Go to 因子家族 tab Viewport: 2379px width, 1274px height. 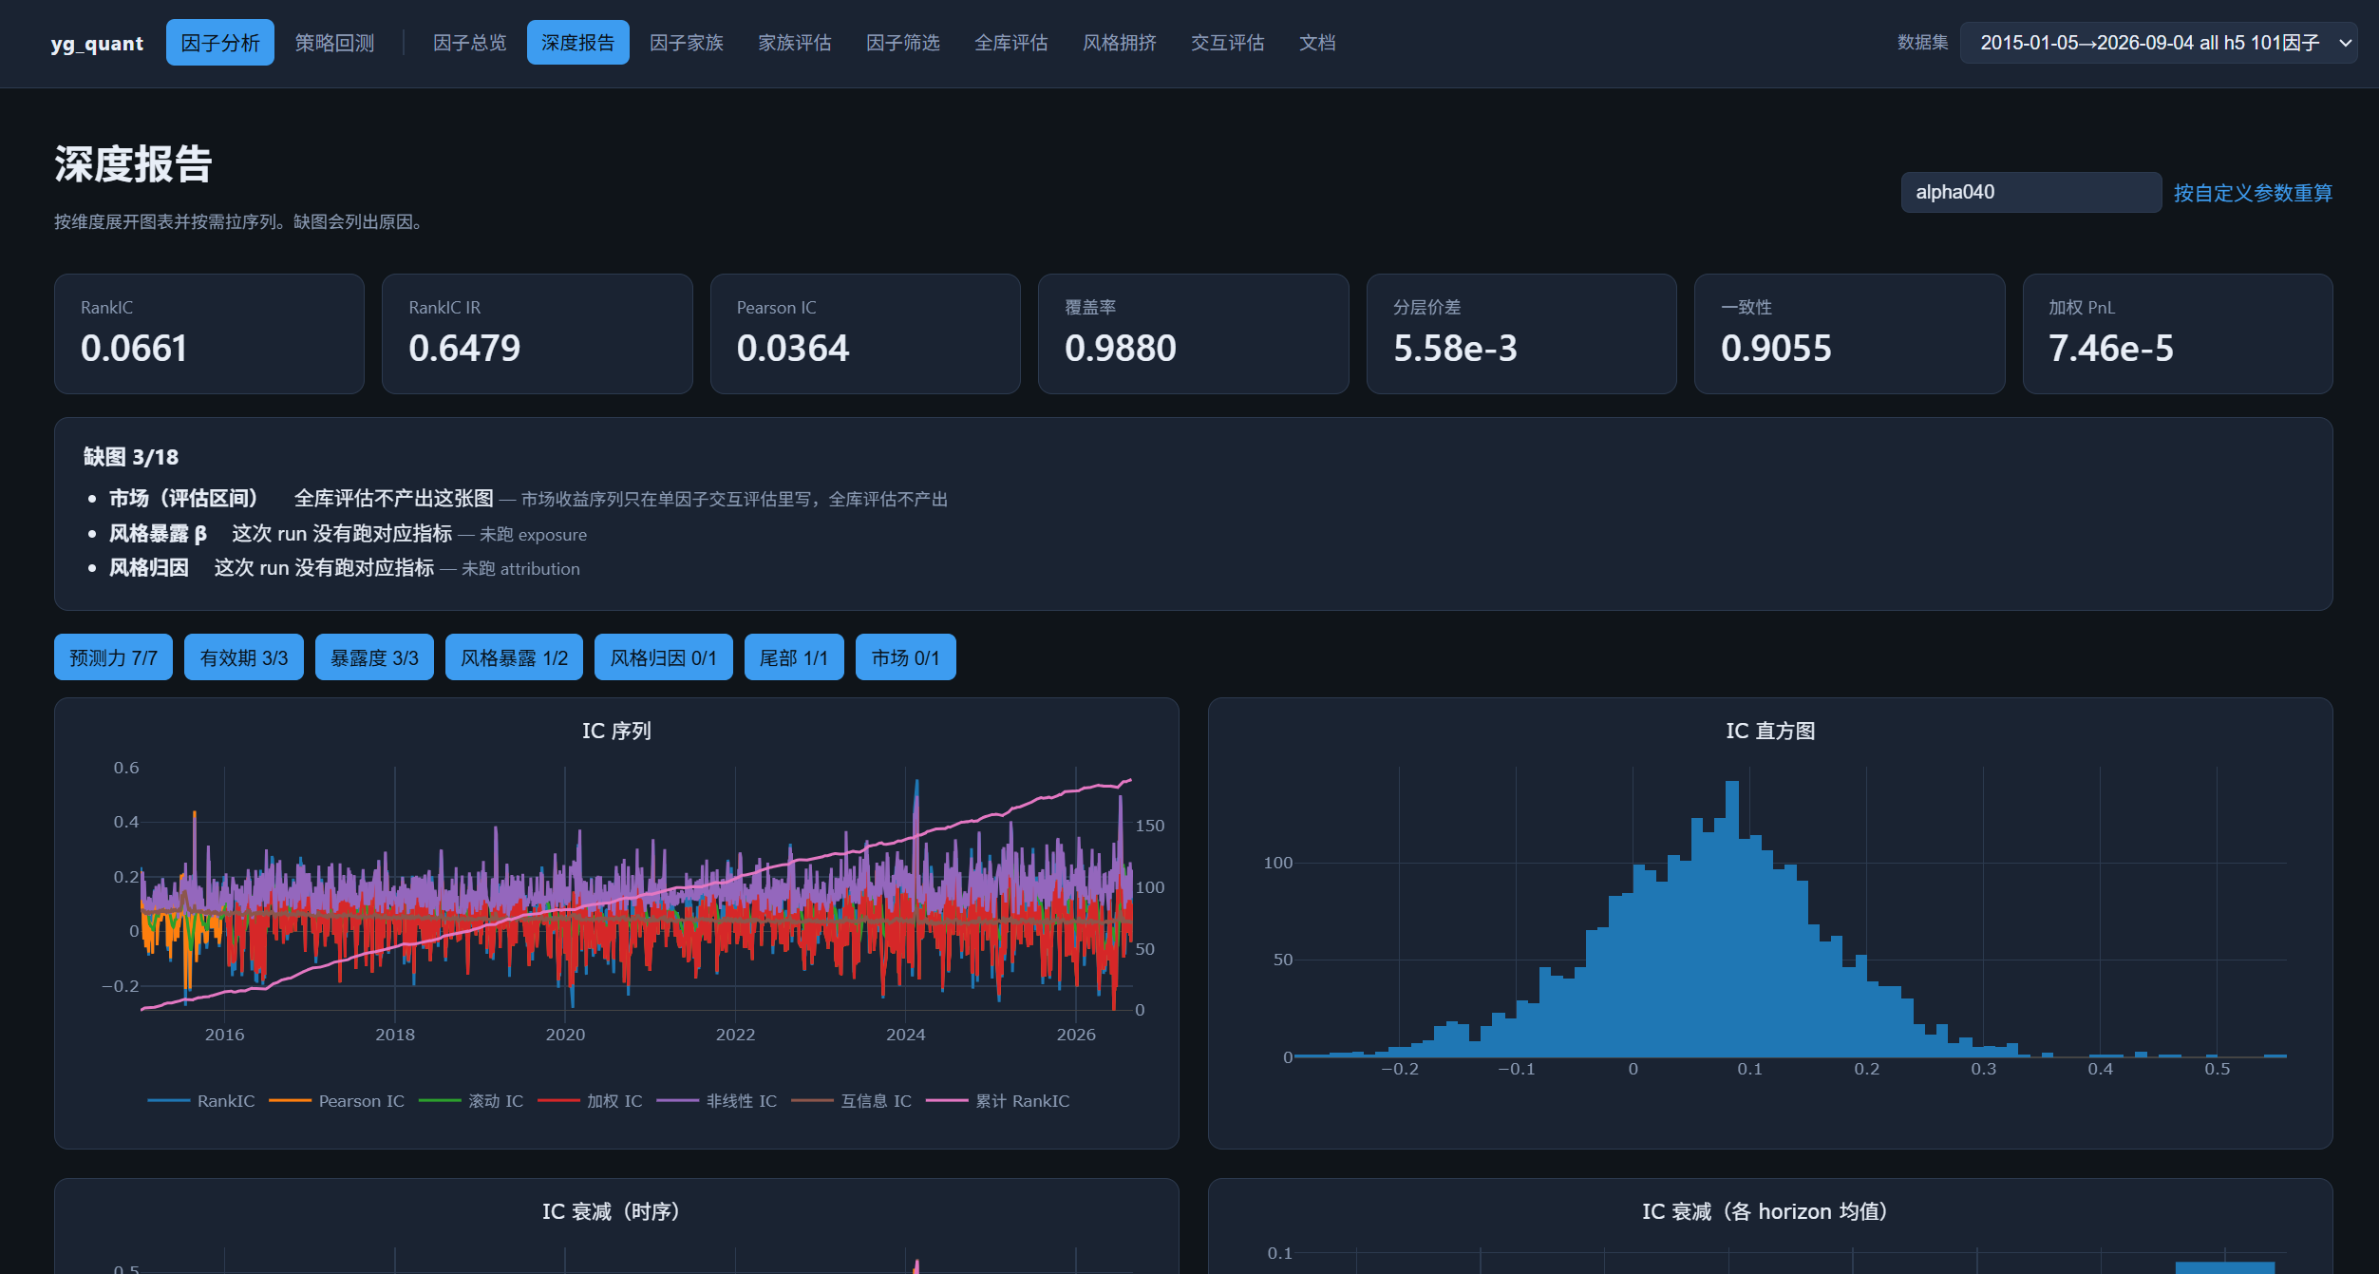[686, 43]
